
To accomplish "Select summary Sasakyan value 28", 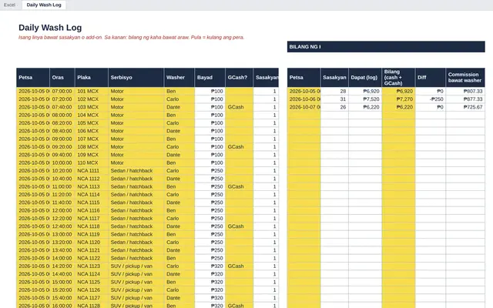I will (334, 91).
